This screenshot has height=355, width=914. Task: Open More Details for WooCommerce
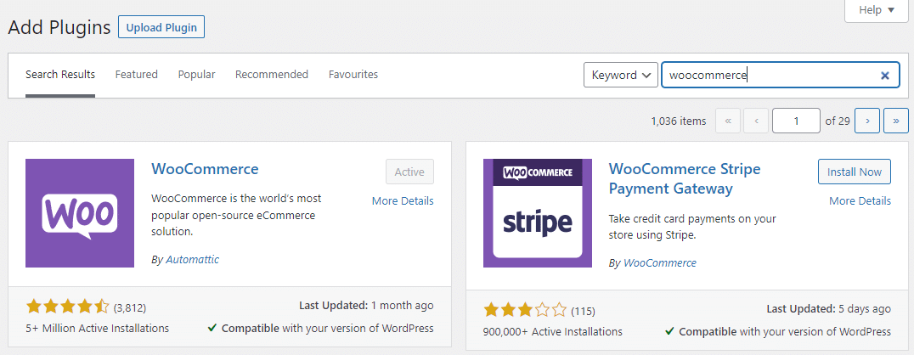(403, 201)
